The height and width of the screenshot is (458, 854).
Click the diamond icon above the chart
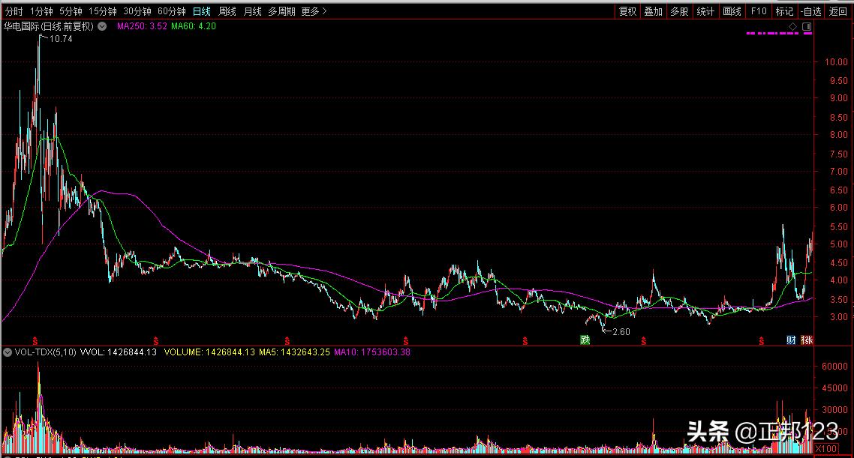793,27
